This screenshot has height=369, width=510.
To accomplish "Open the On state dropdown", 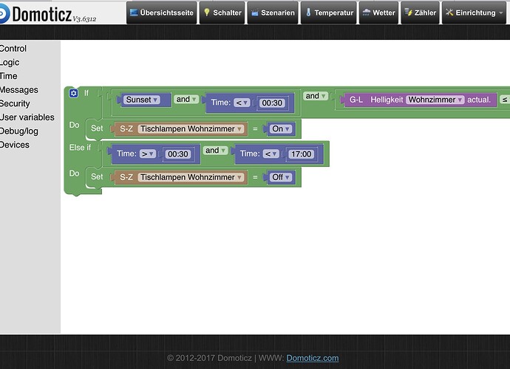I will [281, 129].
